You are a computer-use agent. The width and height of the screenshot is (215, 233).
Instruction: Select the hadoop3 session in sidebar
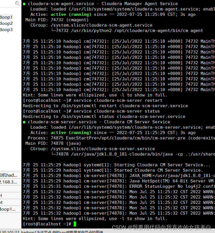click(x=6, y=30)
